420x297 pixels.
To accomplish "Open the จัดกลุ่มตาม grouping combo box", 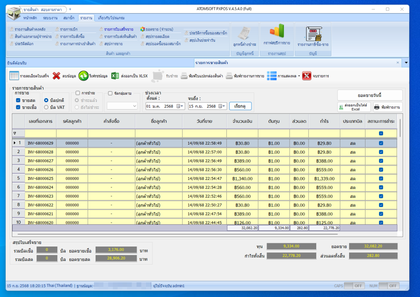I will click(122, 106).
